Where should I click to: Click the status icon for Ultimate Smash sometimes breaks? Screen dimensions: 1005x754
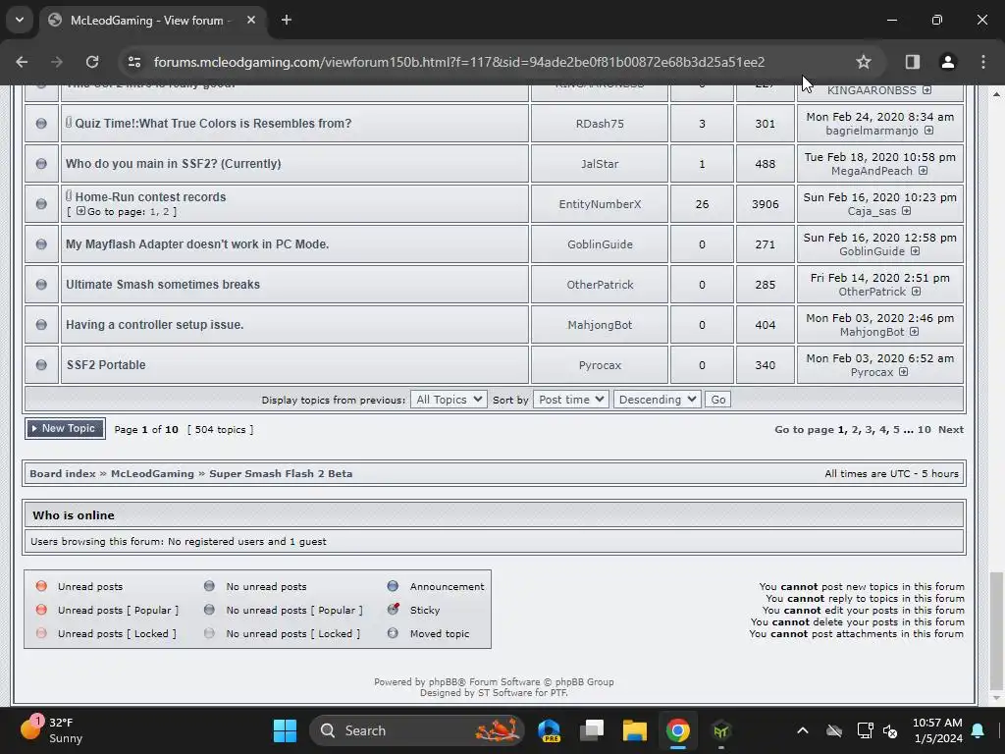point(41,285)
